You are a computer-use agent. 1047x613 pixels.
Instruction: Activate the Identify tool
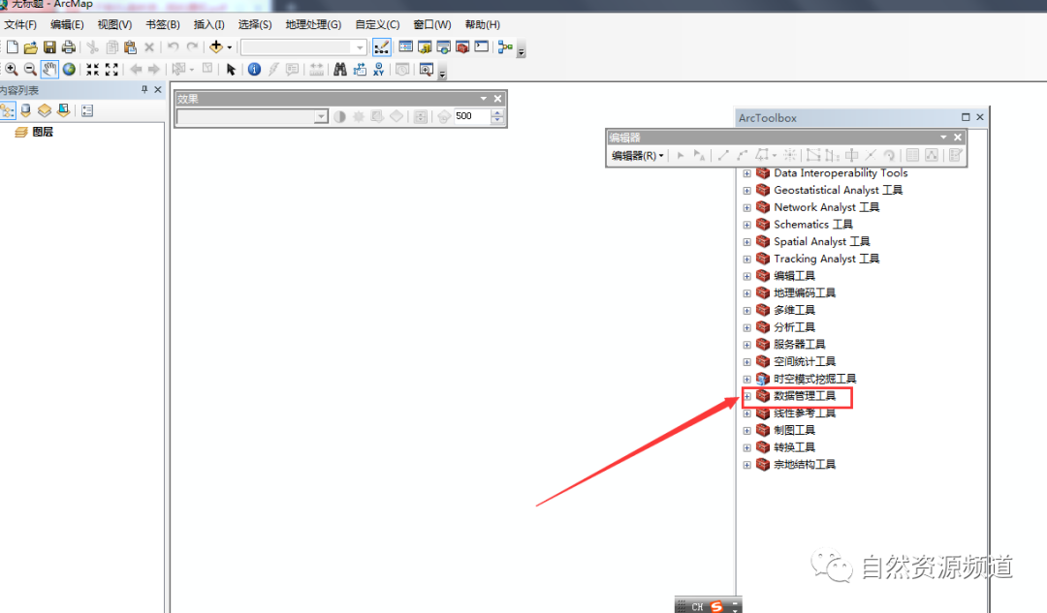pos(254,70)
